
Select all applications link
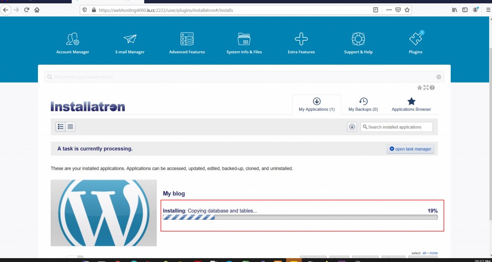425,253
